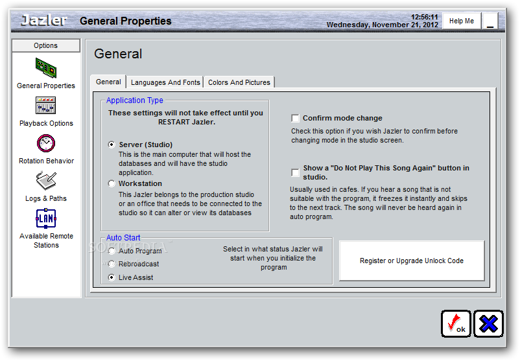Click the Auto Start group title
The image size is (520, 361).
click(123, 238)
